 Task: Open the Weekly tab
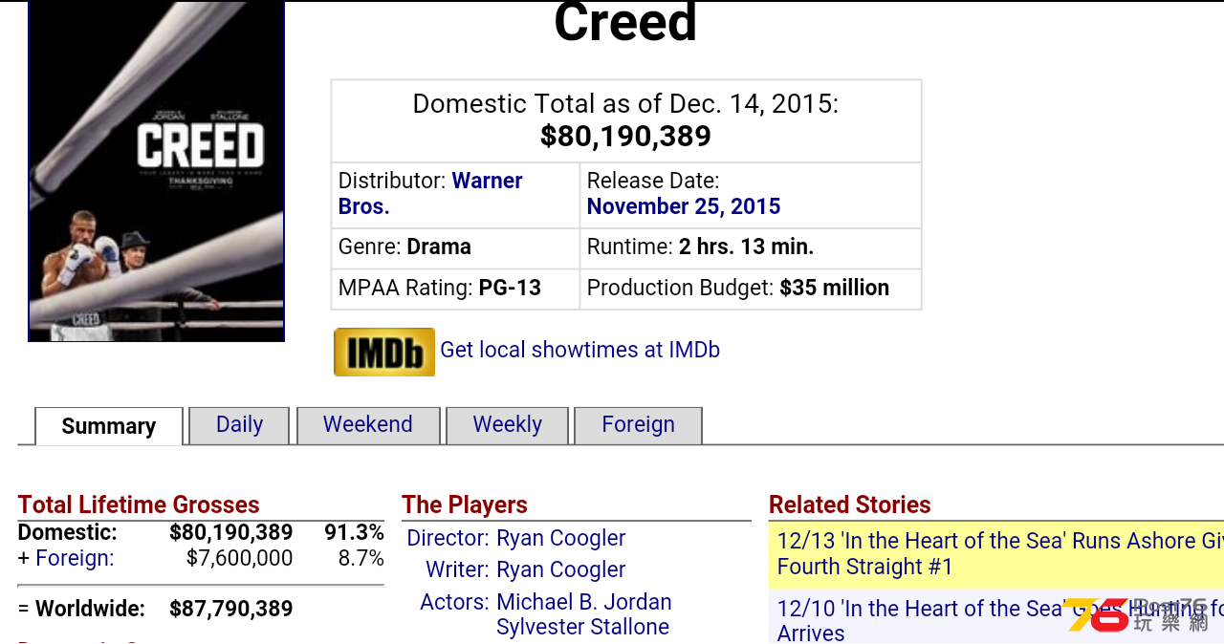click(x=507, y=425)
